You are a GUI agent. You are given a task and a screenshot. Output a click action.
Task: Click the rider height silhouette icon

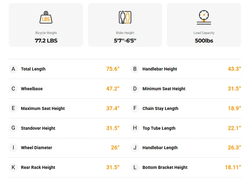pos(125,17)
